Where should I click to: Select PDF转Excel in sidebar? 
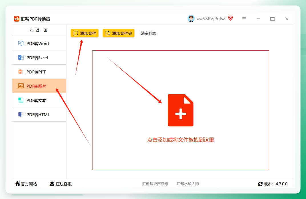[x=39, y=58]
